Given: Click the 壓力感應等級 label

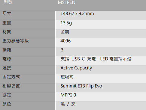Looking at the screenshot, I should pos(16,41).
